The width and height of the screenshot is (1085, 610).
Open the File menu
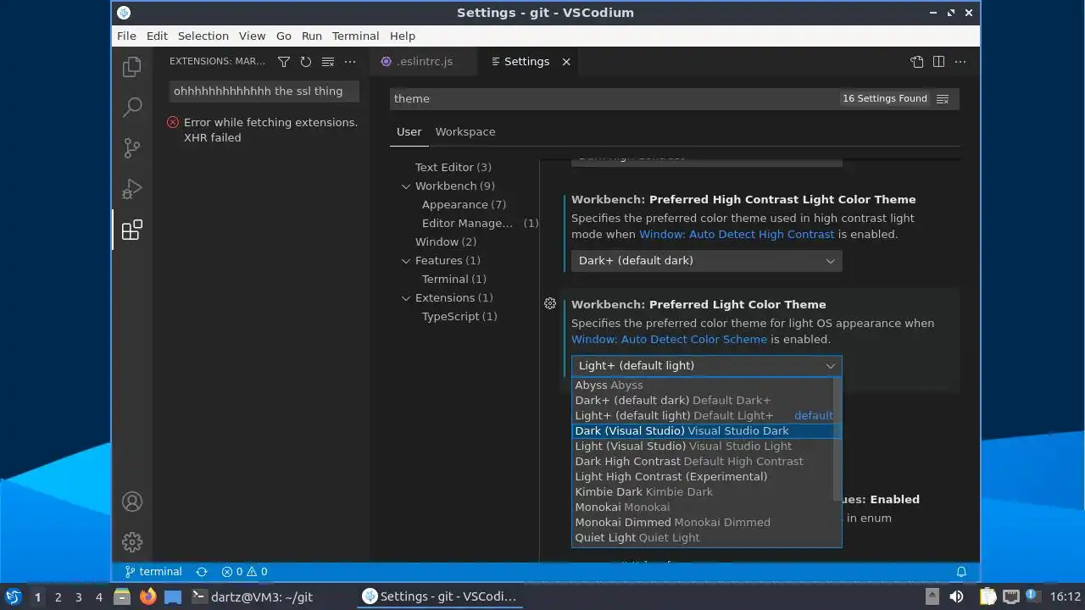(126, 36)
